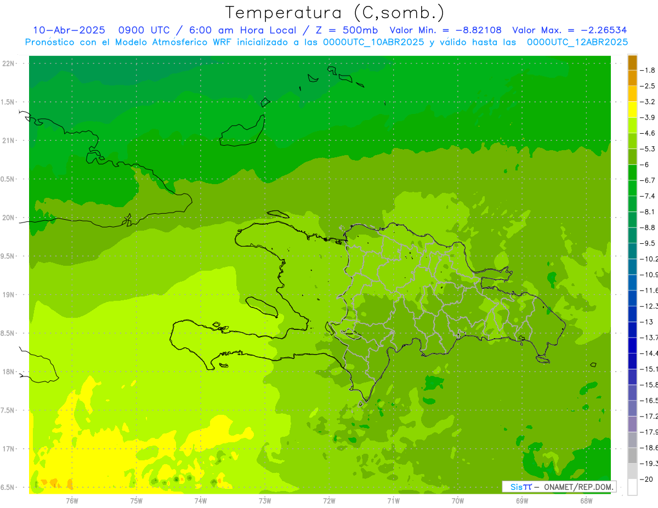
Task: Click the '0000UTC_10ABR2025' initialization time
Action: pyautogui.click(x=373, y=42)
